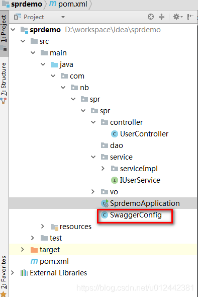Click the Maven icon beside pom.xml in tree

[34, 261]
